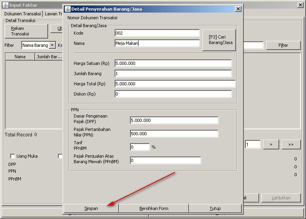Click Java icon in Detail Penyerahan title bar
This screenshot has width=306, height=219.
click(x=68, y=9)
